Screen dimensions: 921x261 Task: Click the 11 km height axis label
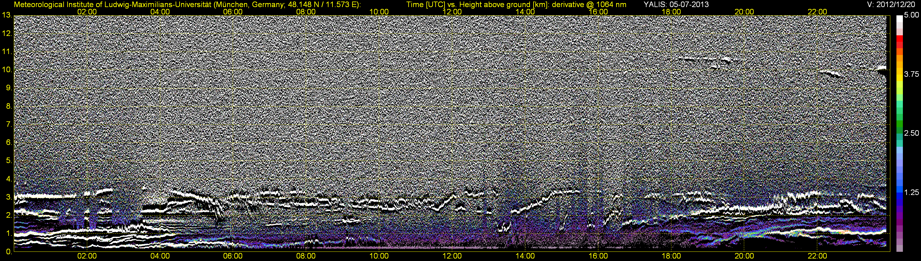pyautogui.click(x=7, y=52)
